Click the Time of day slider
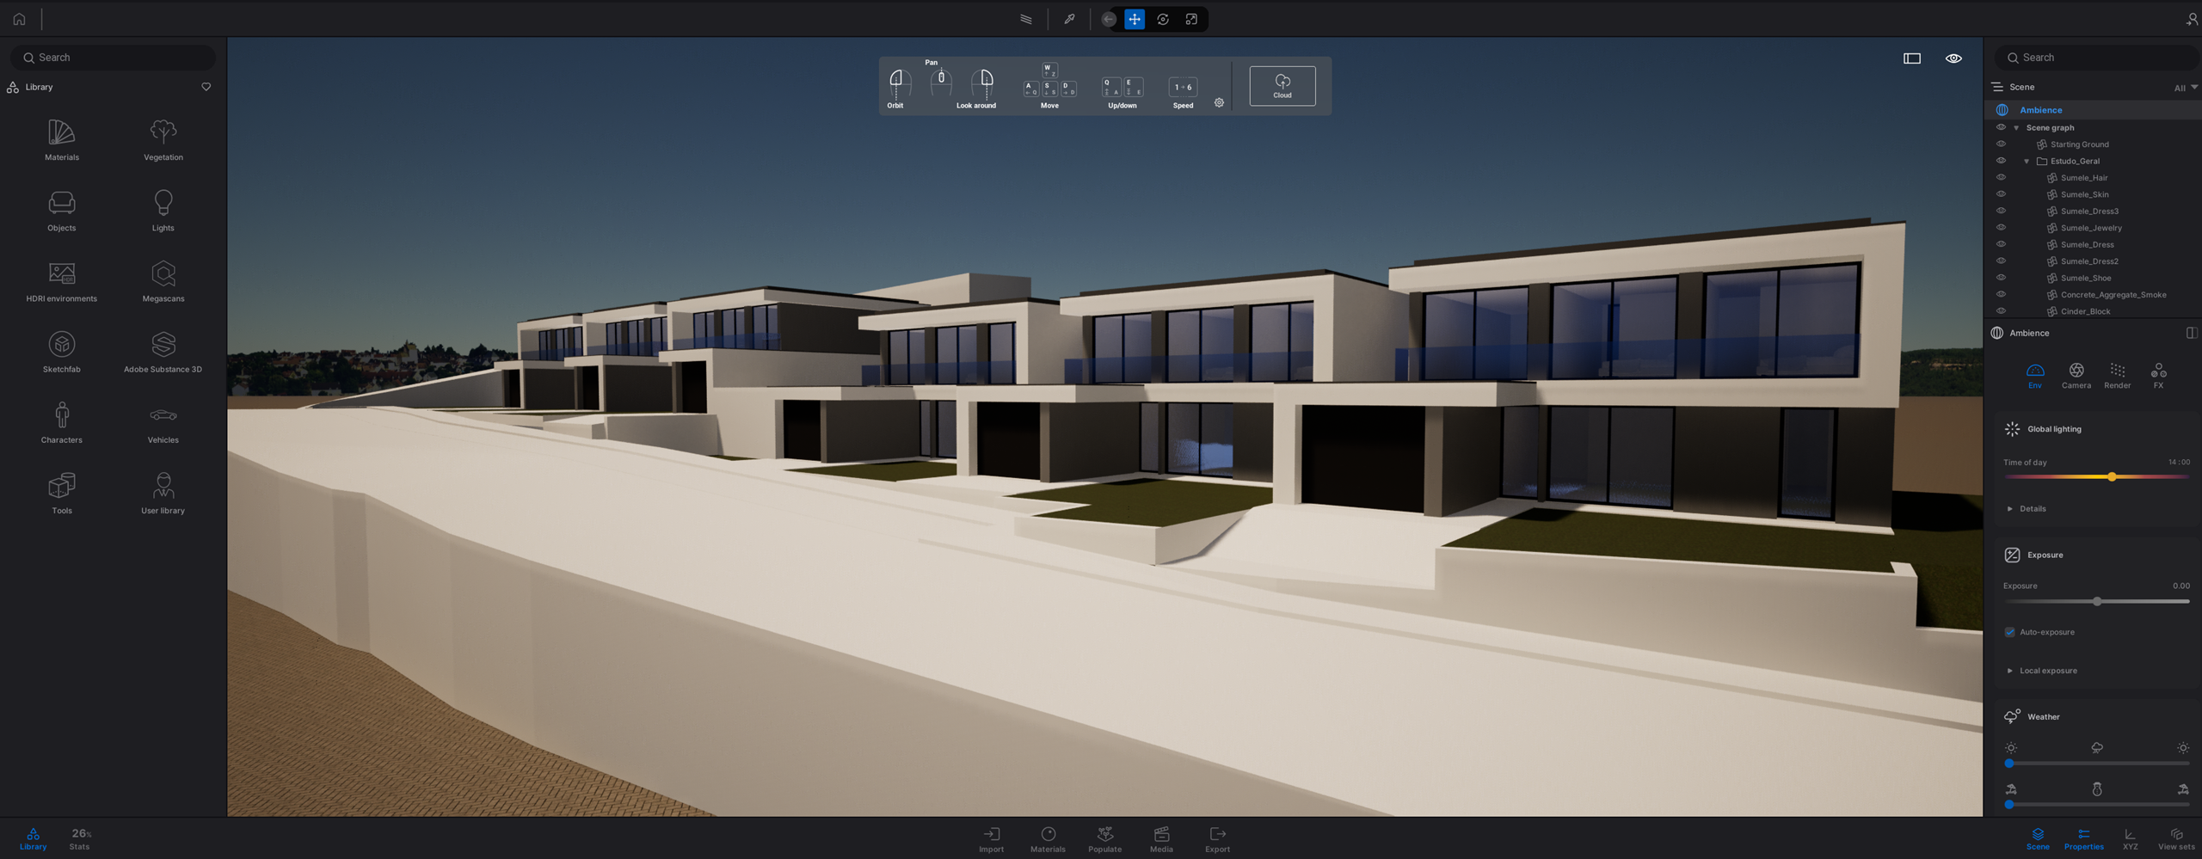The height and width of the screenshot is (859, 2202). (x=2095, y=476)
